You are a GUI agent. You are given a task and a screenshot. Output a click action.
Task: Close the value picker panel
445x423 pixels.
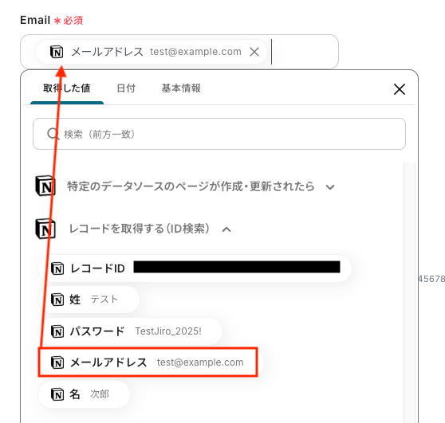[x=400, y=89]
